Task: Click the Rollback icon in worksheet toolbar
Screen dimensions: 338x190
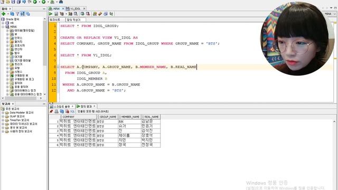Action: click(x=88, y=14)
